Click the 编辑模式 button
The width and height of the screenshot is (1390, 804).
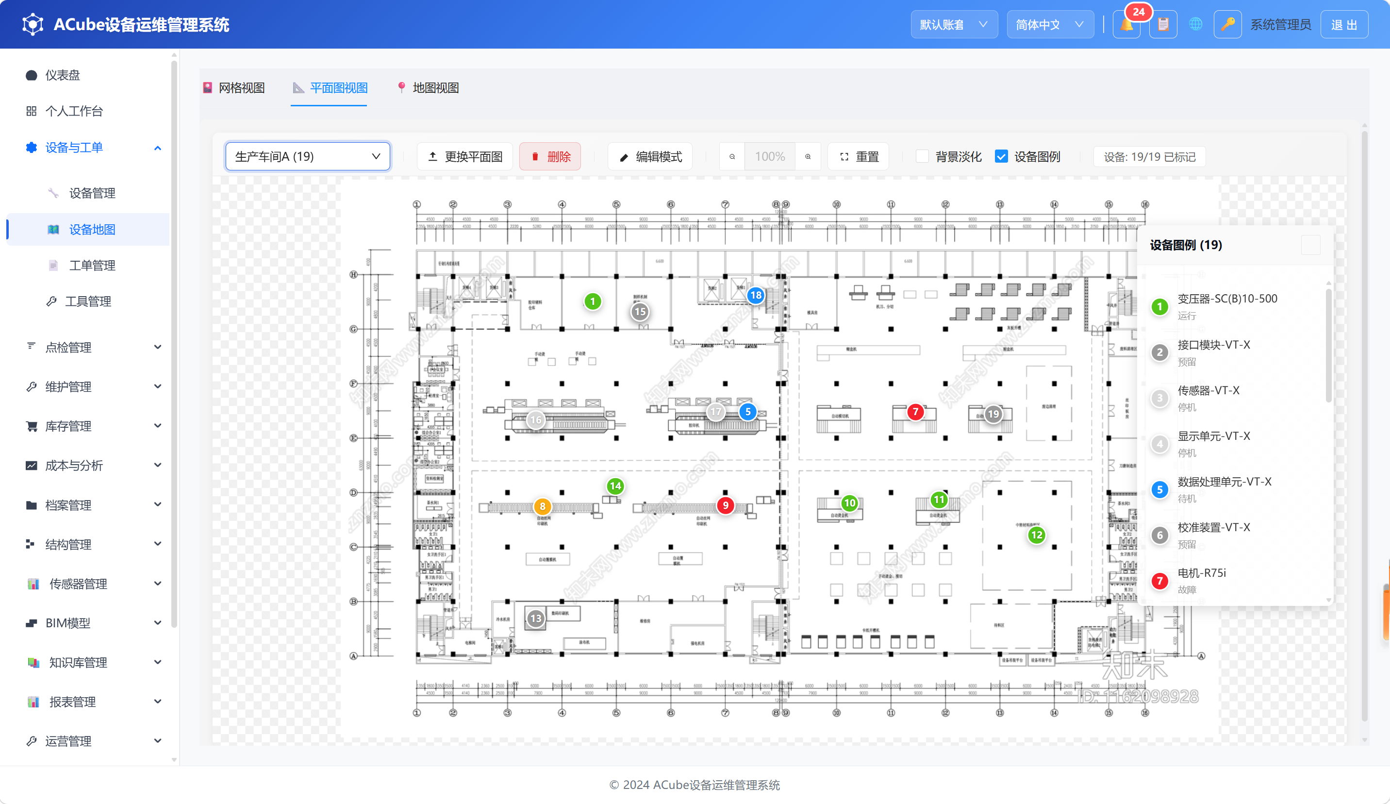pos(650,157)
